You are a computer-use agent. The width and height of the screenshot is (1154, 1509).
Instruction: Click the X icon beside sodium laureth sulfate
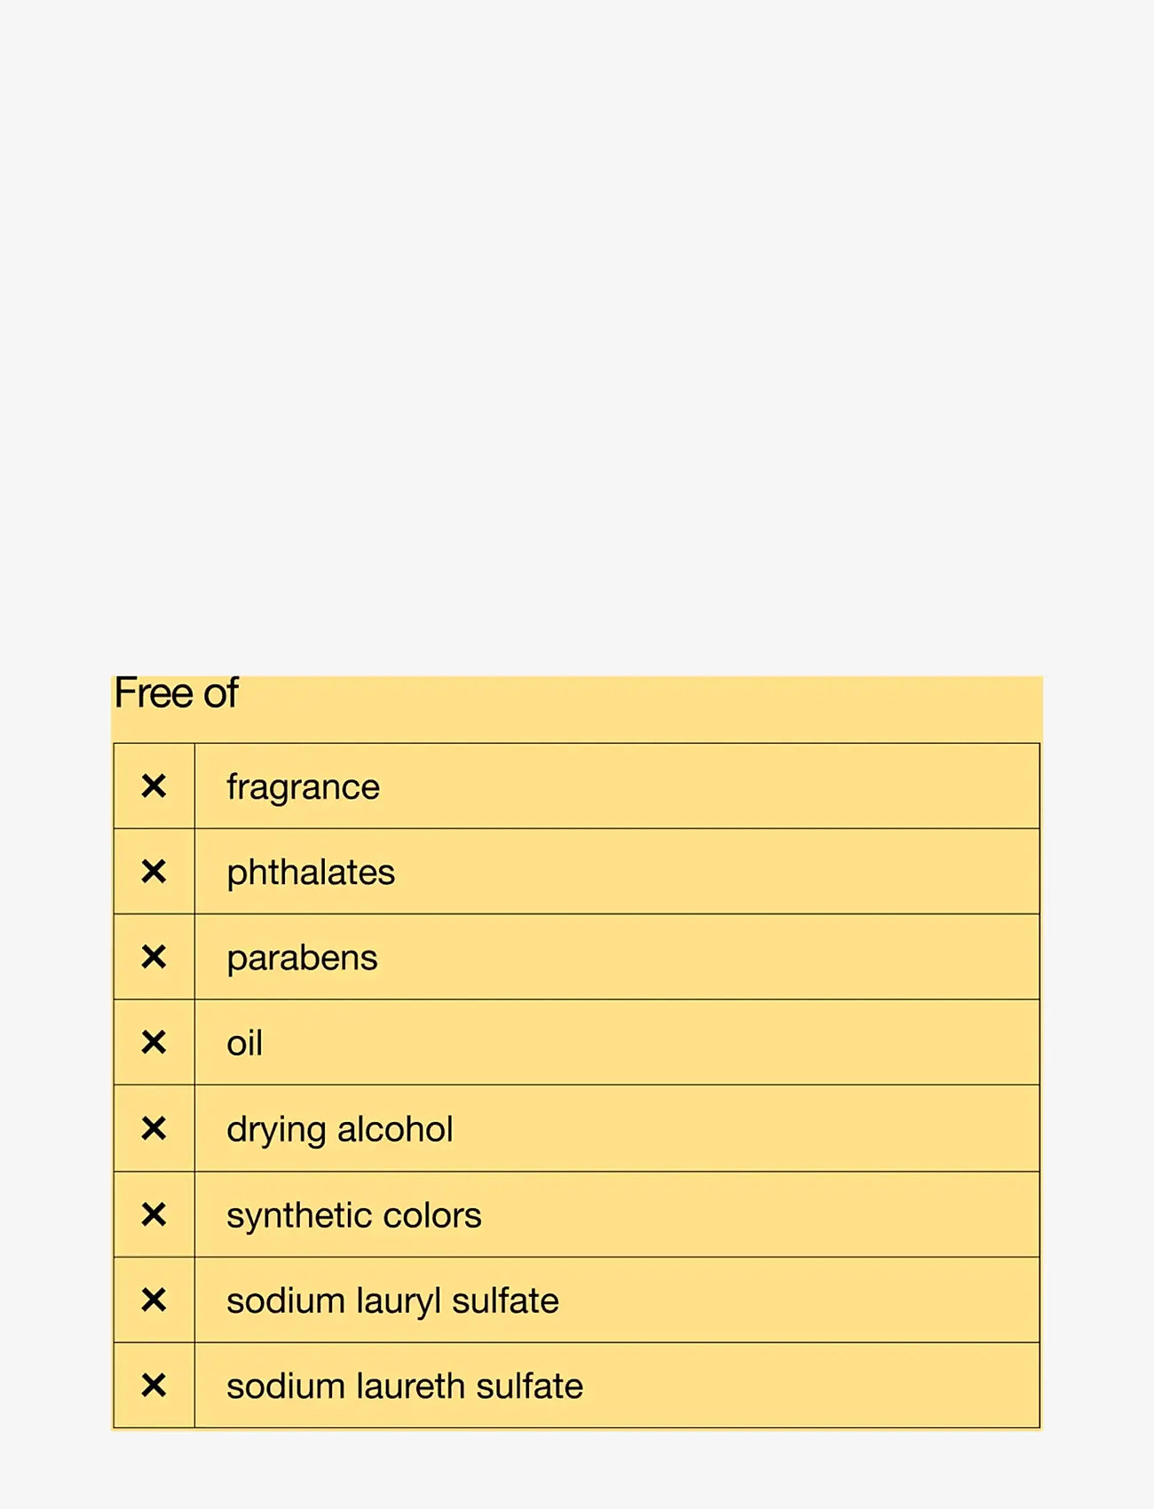click(154, 1385)
